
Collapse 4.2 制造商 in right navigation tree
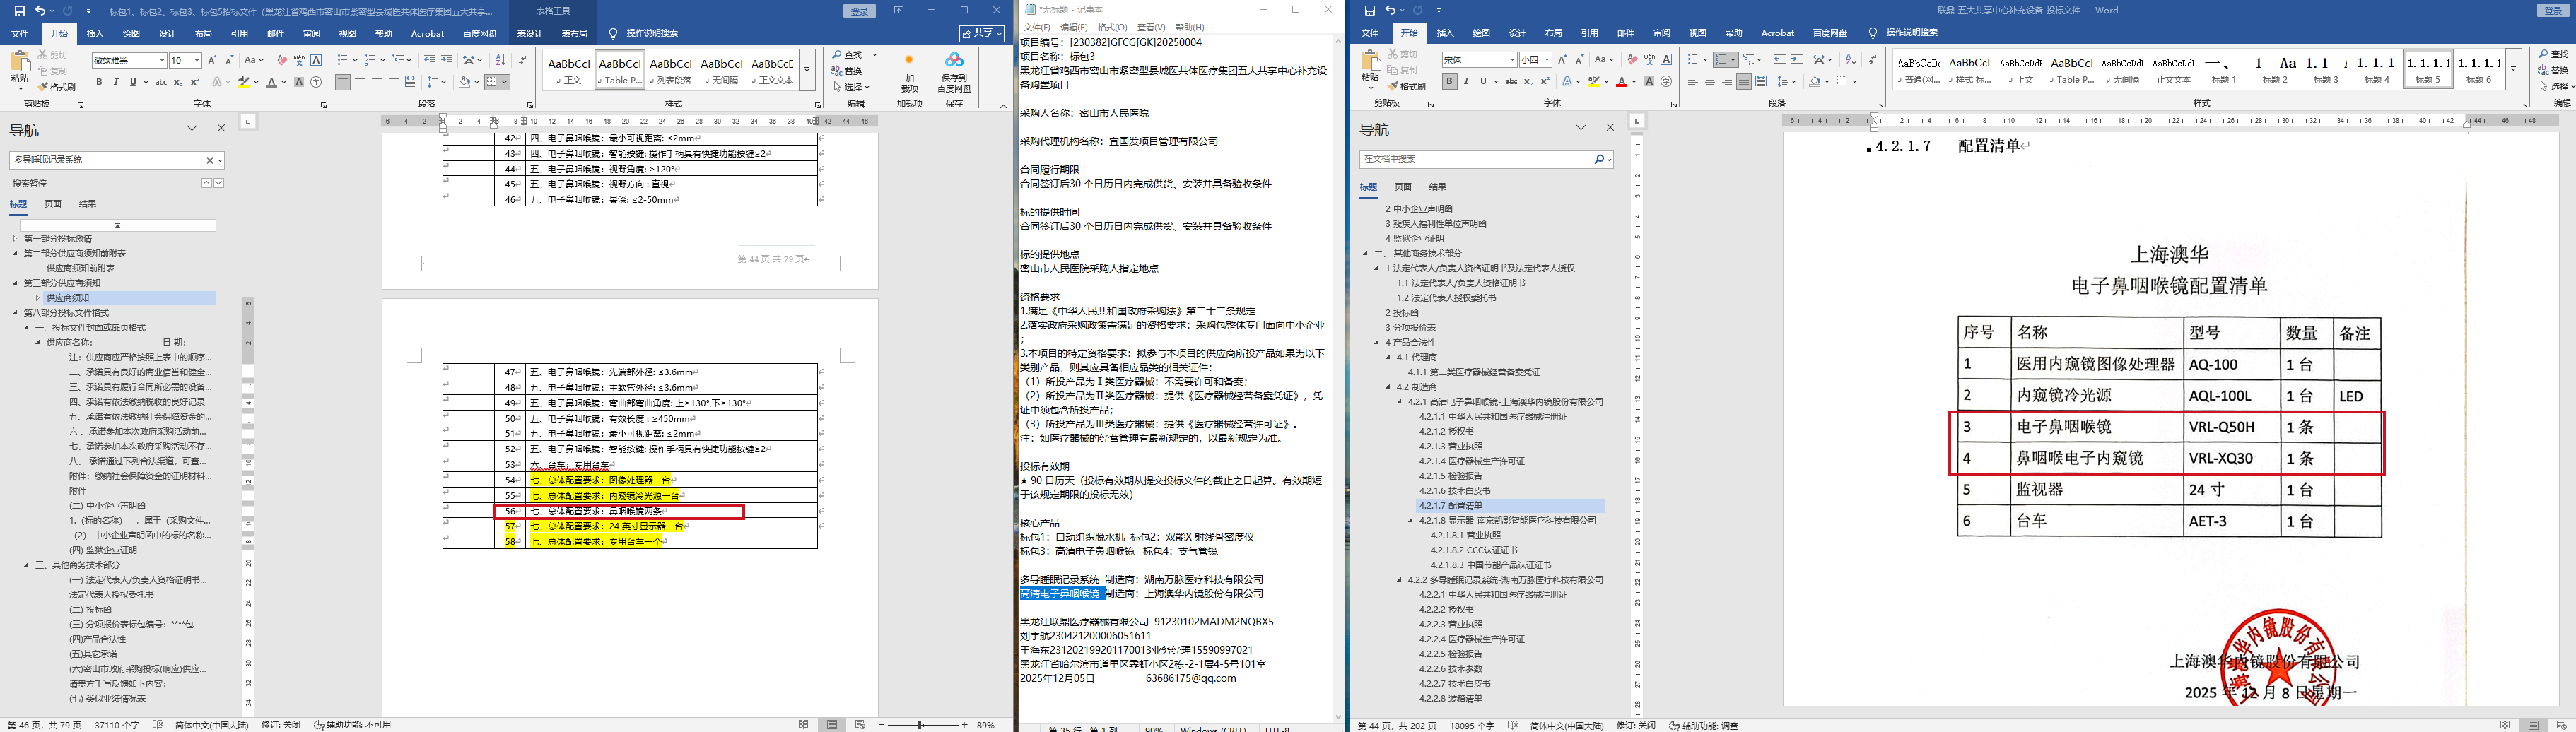1388,387
